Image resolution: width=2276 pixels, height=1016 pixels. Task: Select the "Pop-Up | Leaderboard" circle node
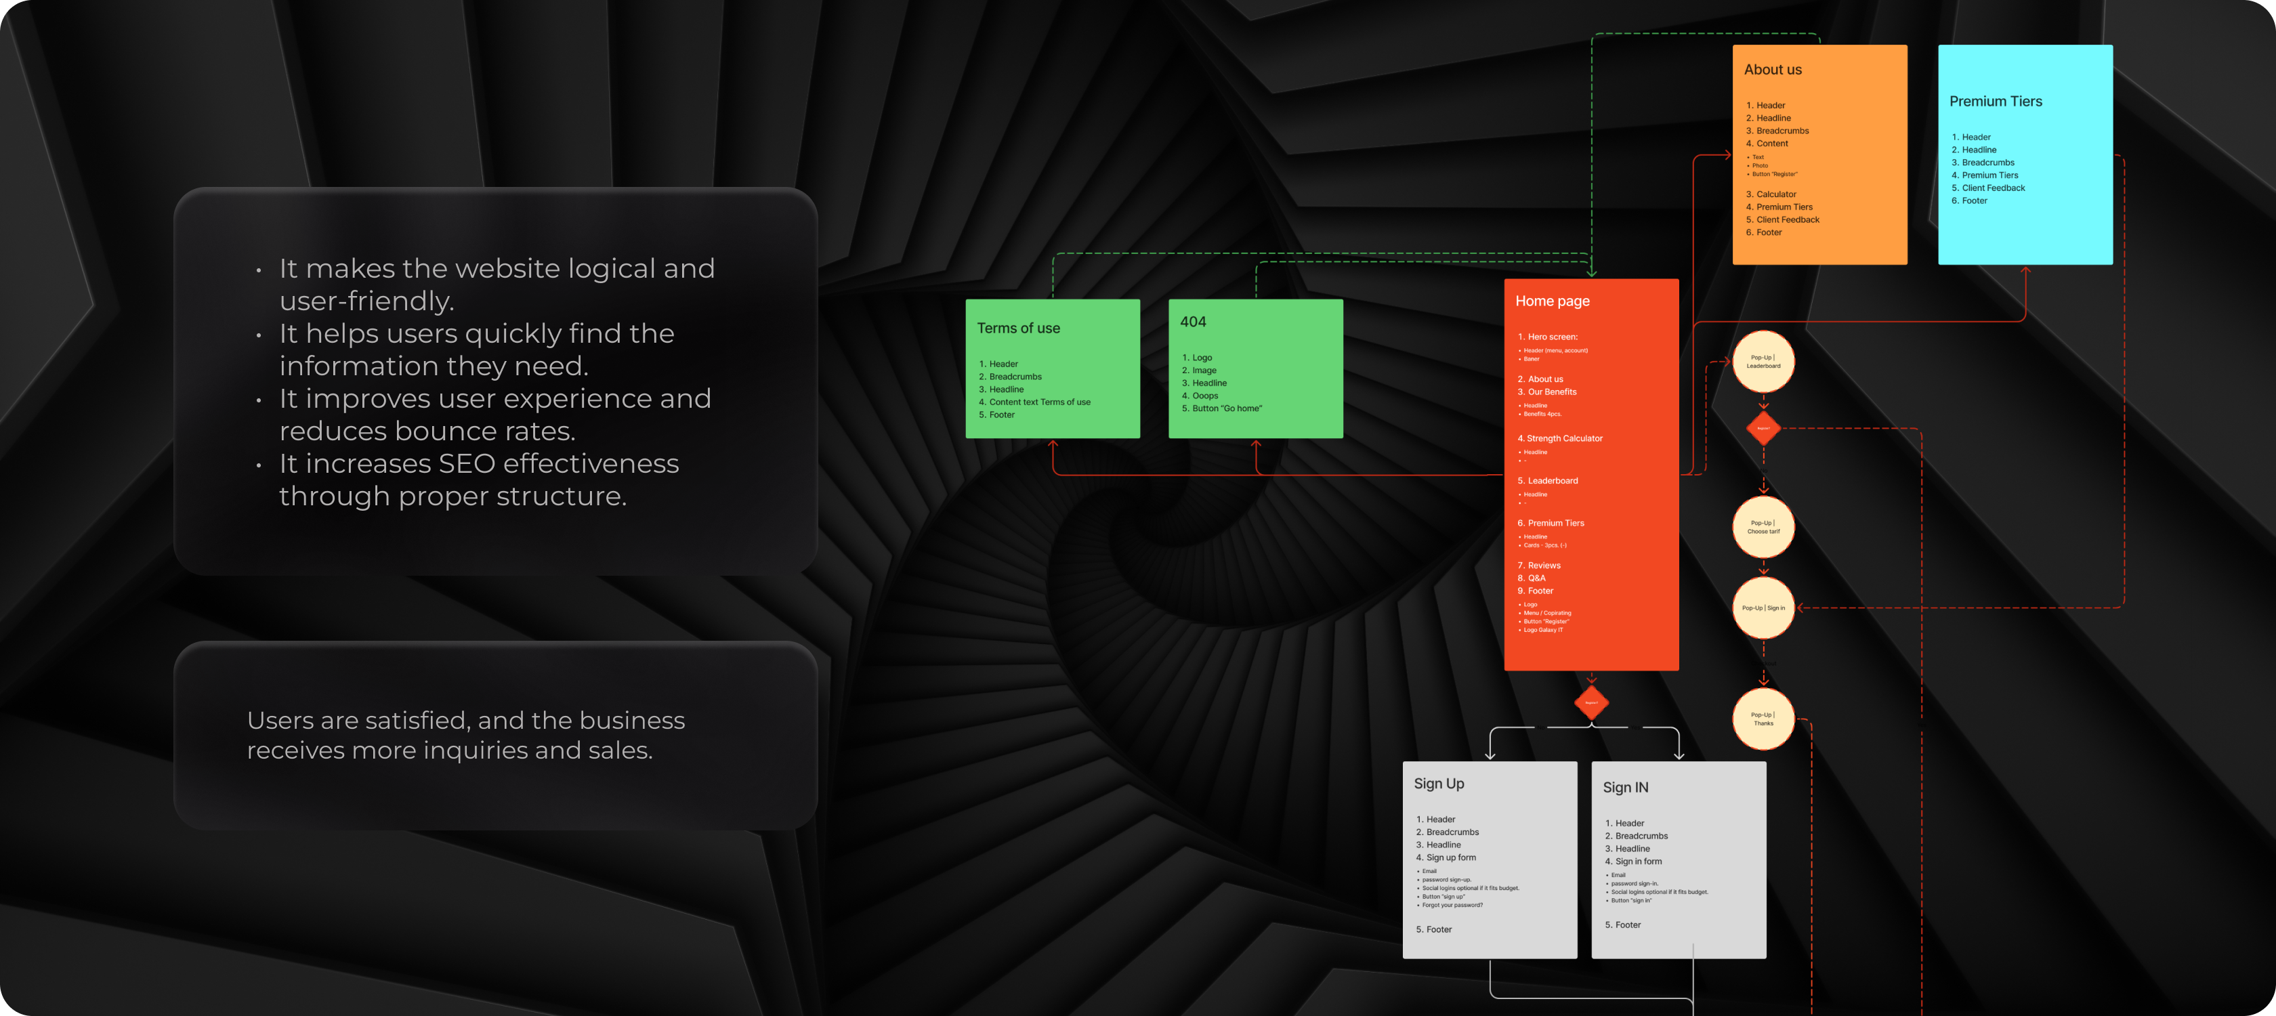tap(1763, 361)
